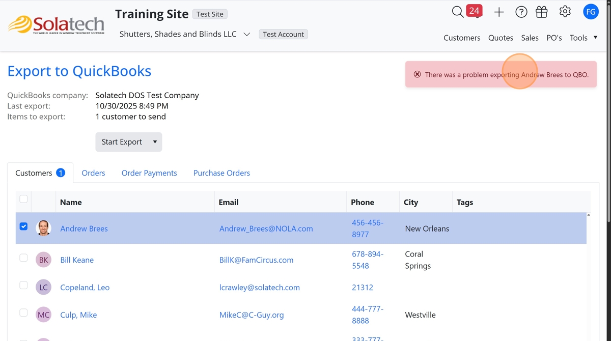Image resolution: width=611 pixels, height=341 pixels.
Task: Switch to the Orders tab
Action: (93, 173)
